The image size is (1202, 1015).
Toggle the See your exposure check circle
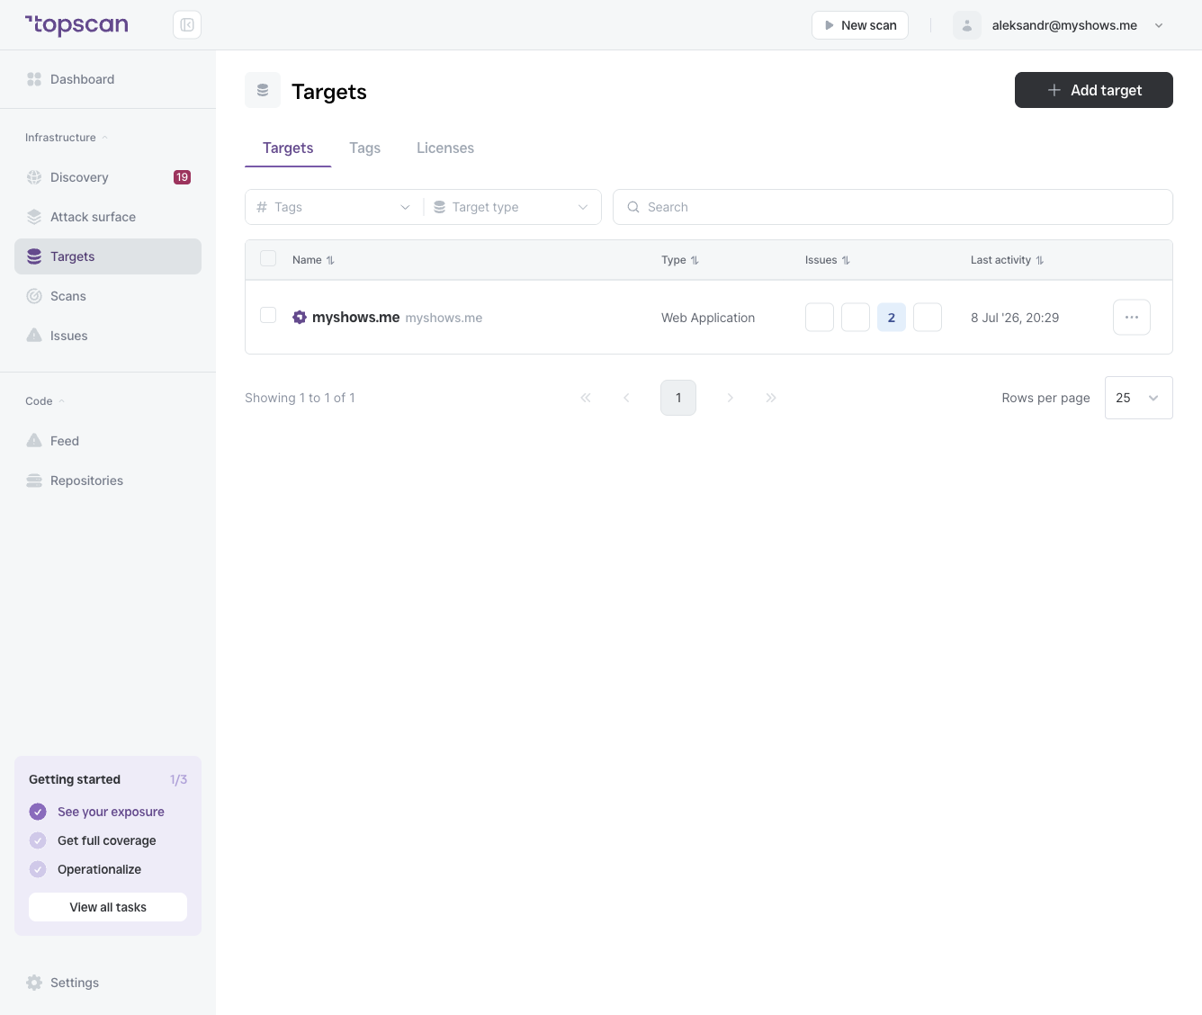point(38,812)
